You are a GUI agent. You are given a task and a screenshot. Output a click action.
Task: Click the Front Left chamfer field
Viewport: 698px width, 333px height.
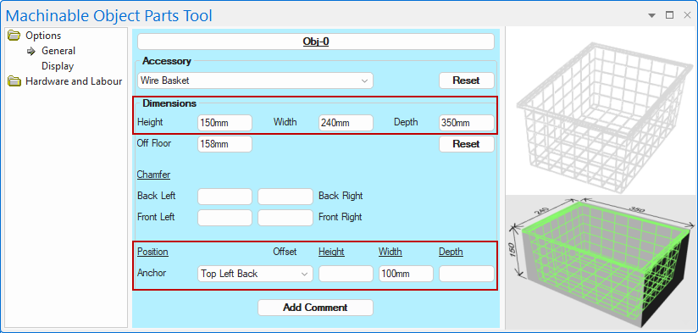pos(224,218)
